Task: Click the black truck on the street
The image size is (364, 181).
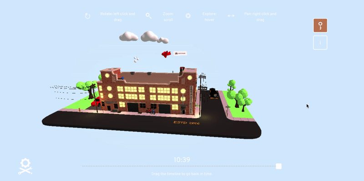Action: pos(213,93)
